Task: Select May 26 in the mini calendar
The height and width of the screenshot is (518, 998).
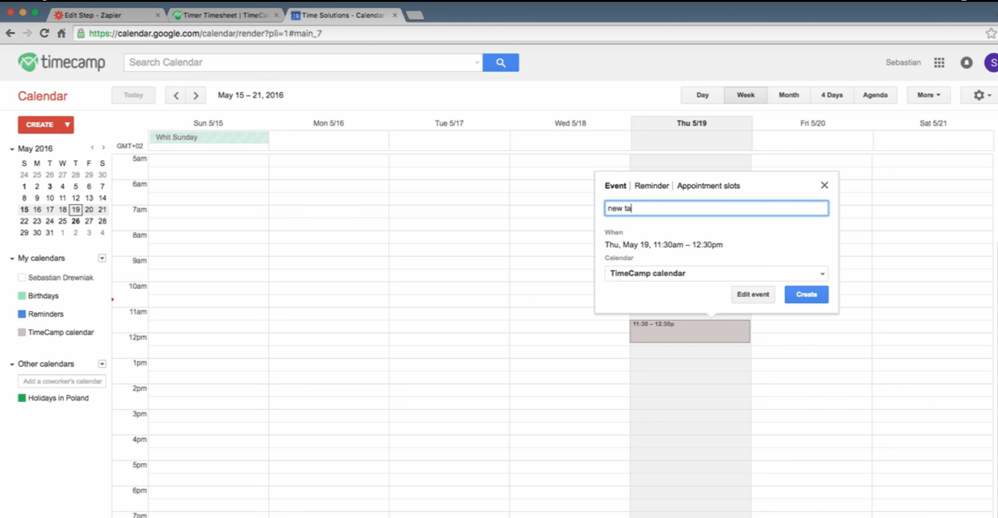Action: tap(75, 221)
